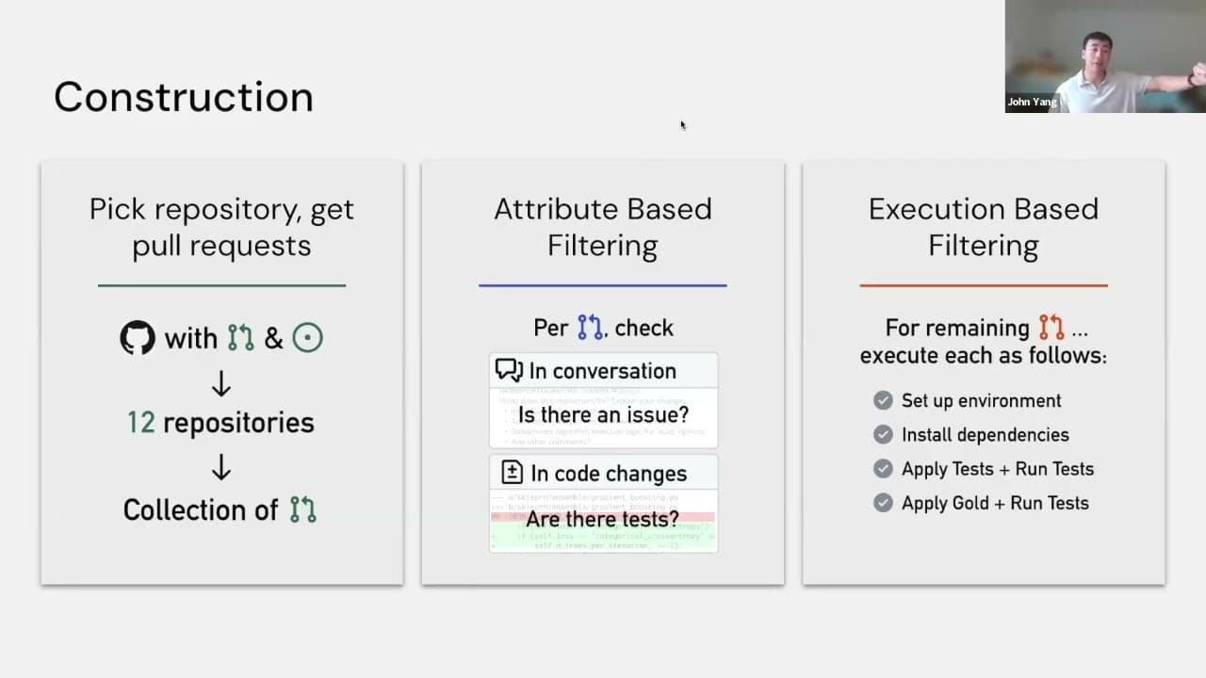Click the blue pull request icon after 'Per'
This screenshot has width=1206, height=678.
pos(590,328)
